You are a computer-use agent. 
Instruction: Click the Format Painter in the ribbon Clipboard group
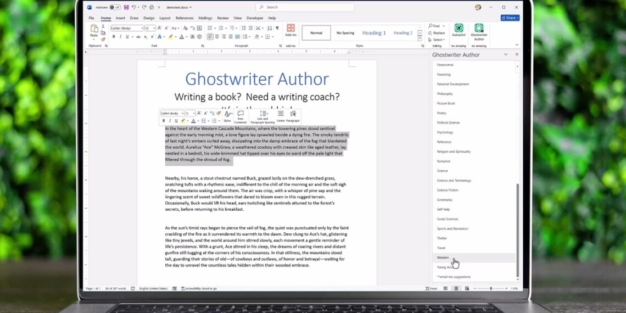[103, 39]
